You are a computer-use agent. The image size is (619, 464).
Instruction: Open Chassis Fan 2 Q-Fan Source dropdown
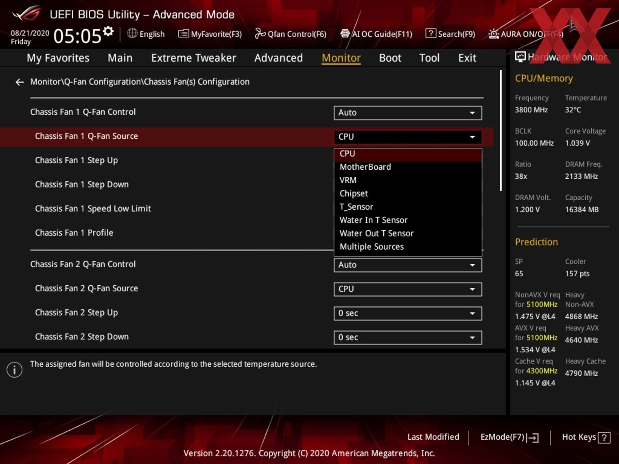point(408,289)
